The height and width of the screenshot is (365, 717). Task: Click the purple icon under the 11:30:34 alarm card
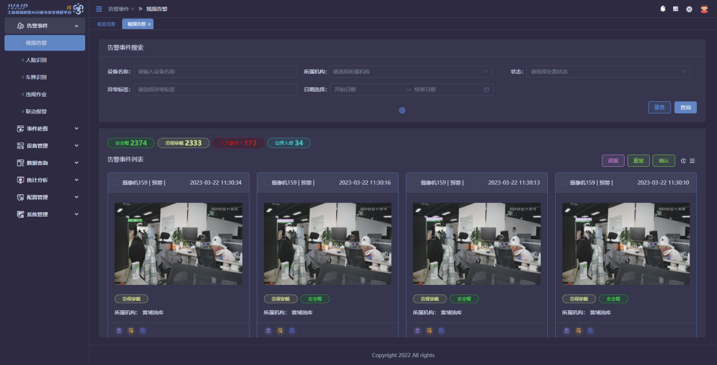[x=119, y=331]
